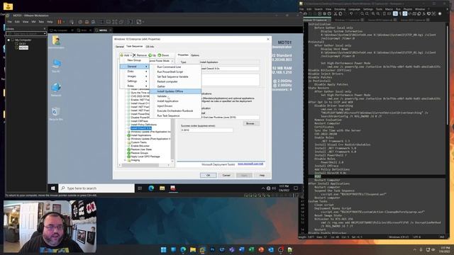Click host taskbar Windows Start icon
The image size is (454, 255).
(164, 249)
